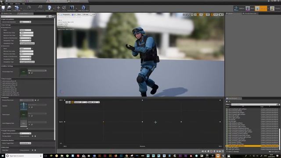
Task: Open the Asset menu
Action: 11,4
